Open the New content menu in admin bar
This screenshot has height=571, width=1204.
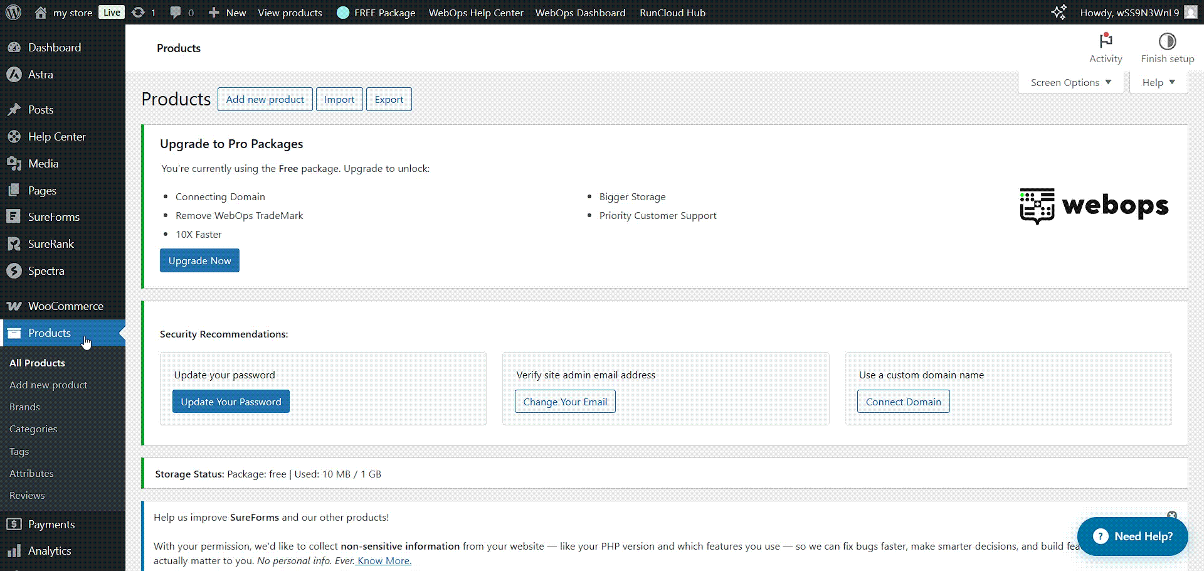[227, 13]
